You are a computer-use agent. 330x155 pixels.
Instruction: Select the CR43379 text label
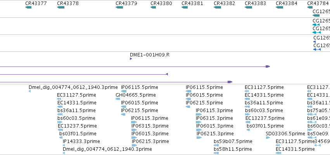pos(126,3)
